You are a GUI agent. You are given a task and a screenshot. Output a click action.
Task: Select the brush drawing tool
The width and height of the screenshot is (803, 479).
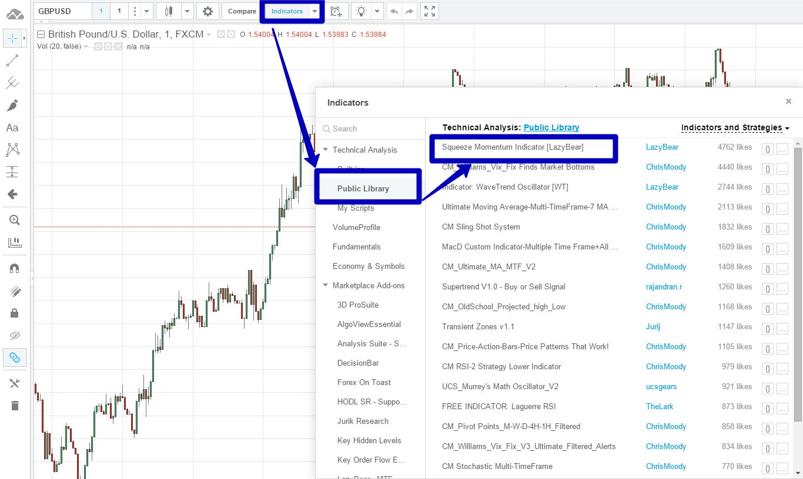[12, 105]
